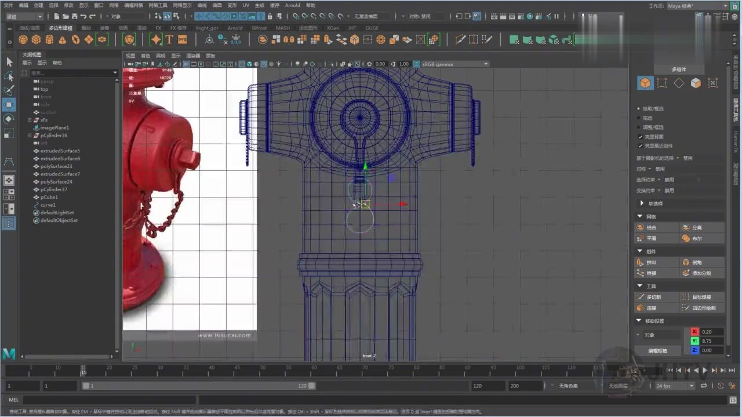
Task: Click the Multi-Cut pencil shelf icon
Action: [460, 39]
